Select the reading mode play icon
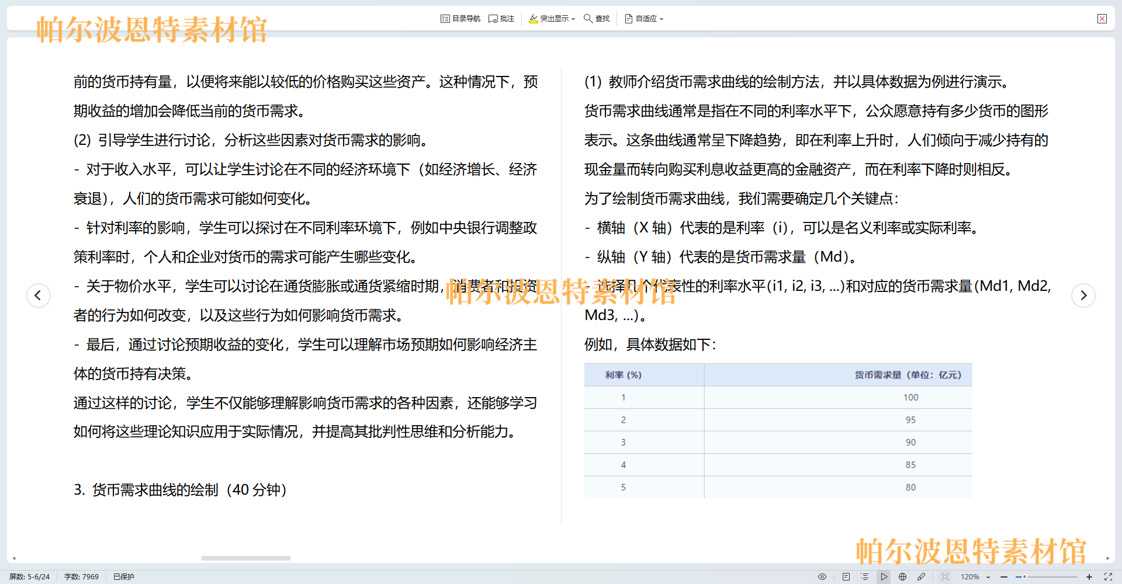Image resolution: width=1122 pixels, height=584 pixels. tap(884, 576)
